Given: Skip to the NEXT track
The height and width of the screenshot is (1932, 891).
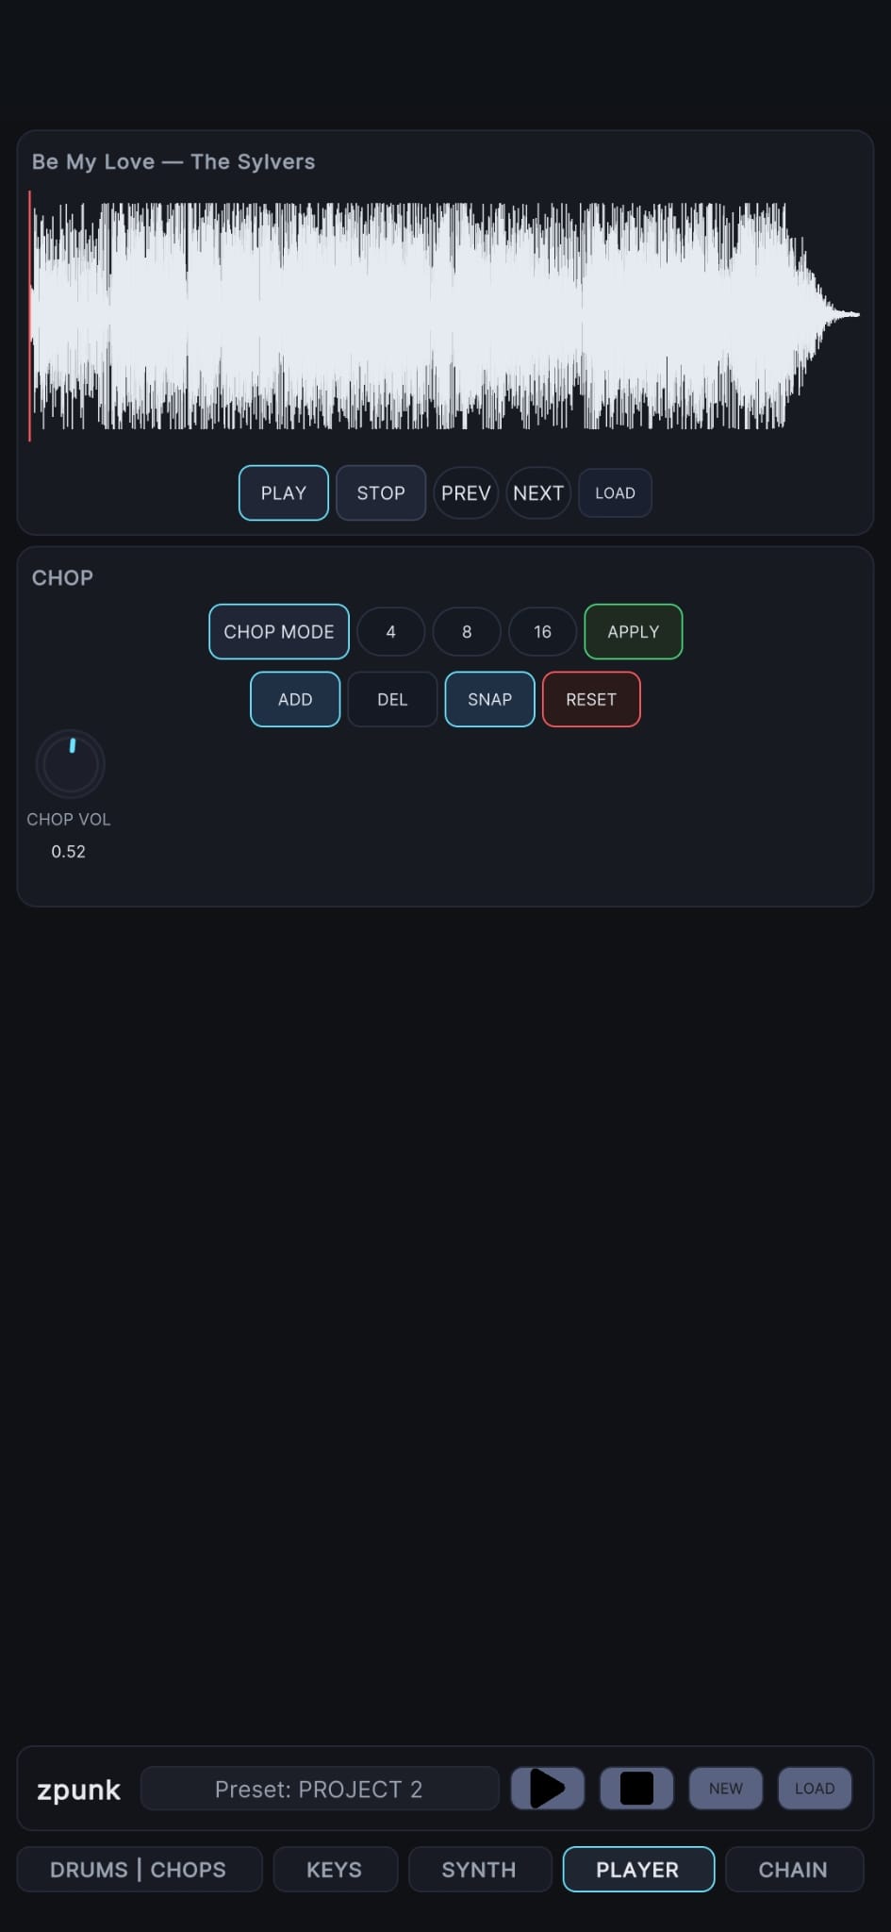Looking at the screenshot, I should 538,492.
